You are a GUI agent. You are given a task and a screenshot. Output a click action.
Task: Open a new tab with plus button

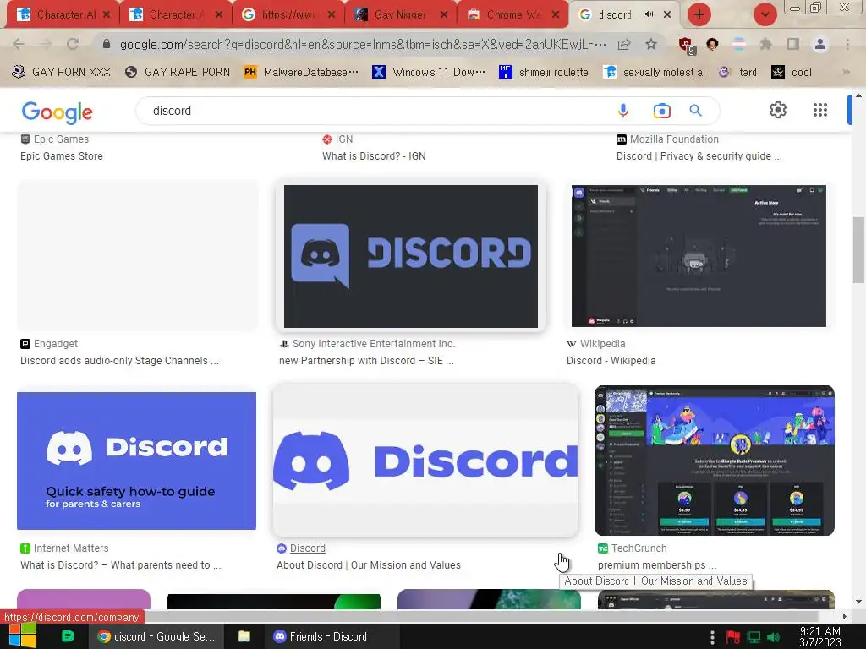(699, 14)
